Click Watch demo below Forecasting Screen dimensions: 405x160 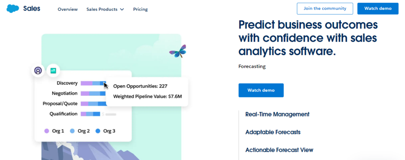tap(261, 90)
